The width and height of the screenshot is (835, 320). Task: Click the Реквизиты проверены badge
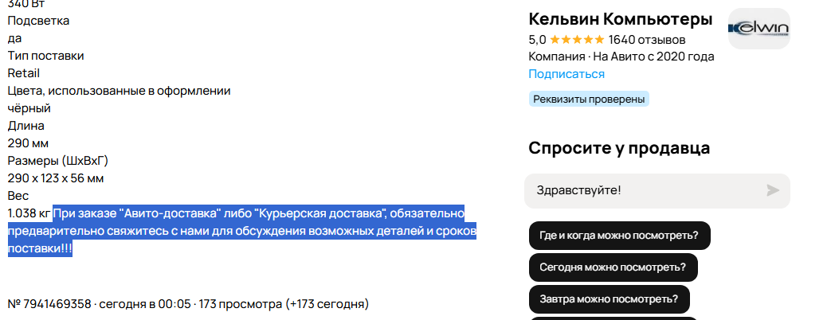[588, 100]
